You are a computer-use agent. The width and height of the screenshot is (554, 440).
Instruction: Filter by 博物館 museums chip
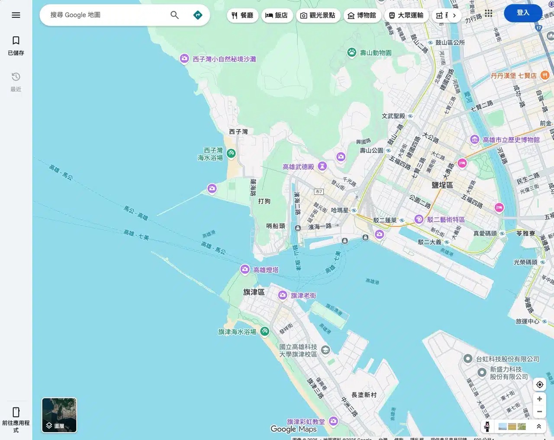point(362,16)
